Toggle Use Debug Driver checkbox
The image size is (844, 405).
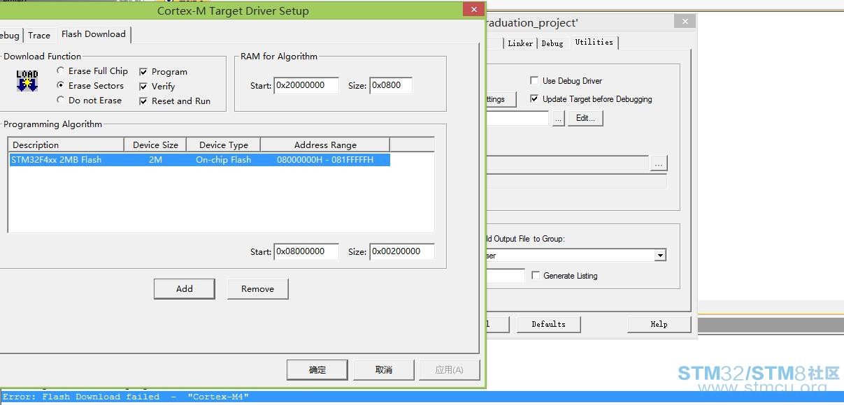[534, 81]
